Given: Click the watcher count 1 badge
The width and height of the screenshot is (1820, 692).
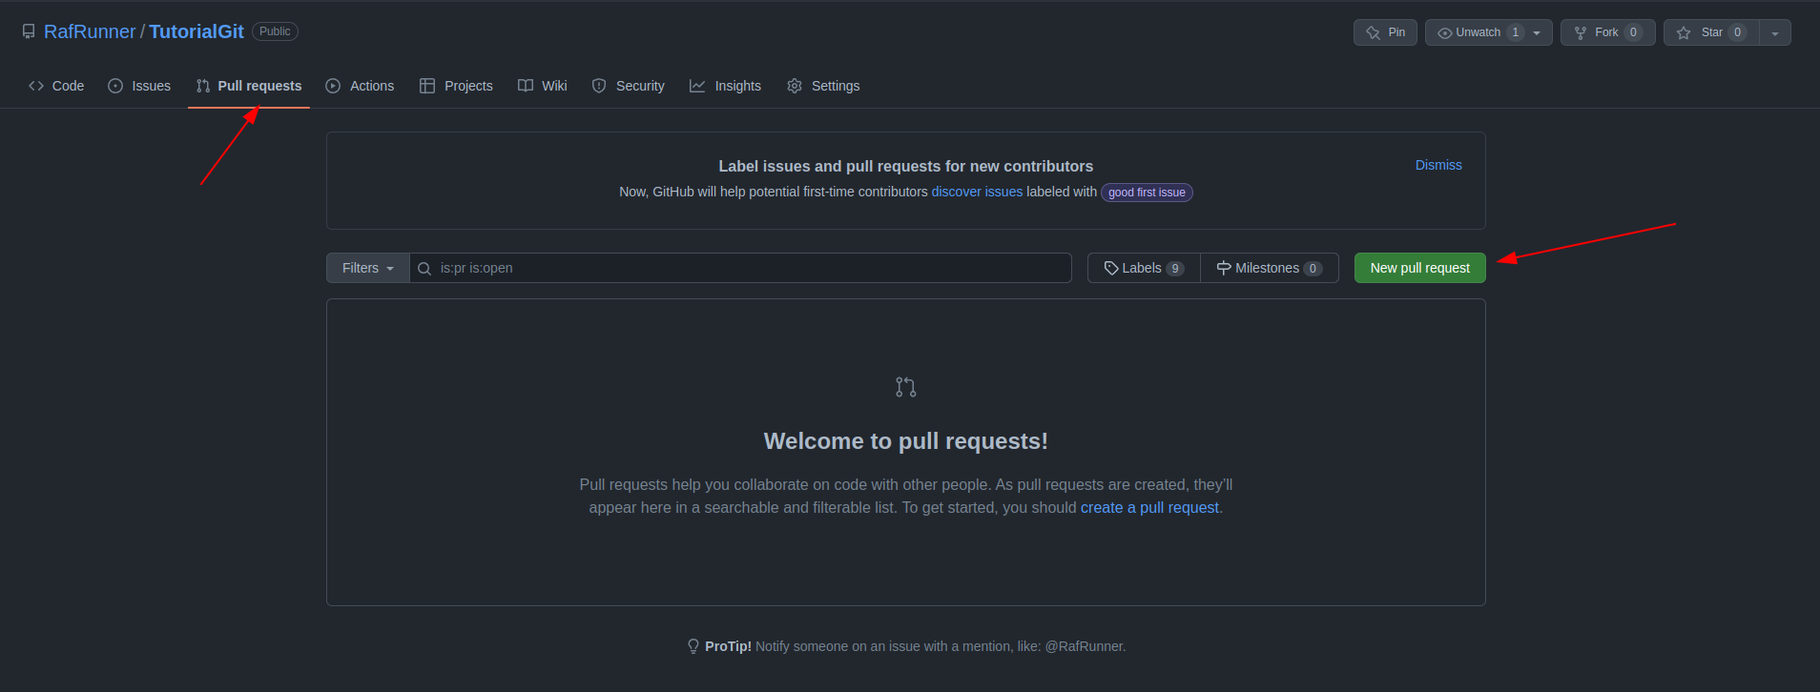Looking at the screenshot, I should coord(1515,32).
